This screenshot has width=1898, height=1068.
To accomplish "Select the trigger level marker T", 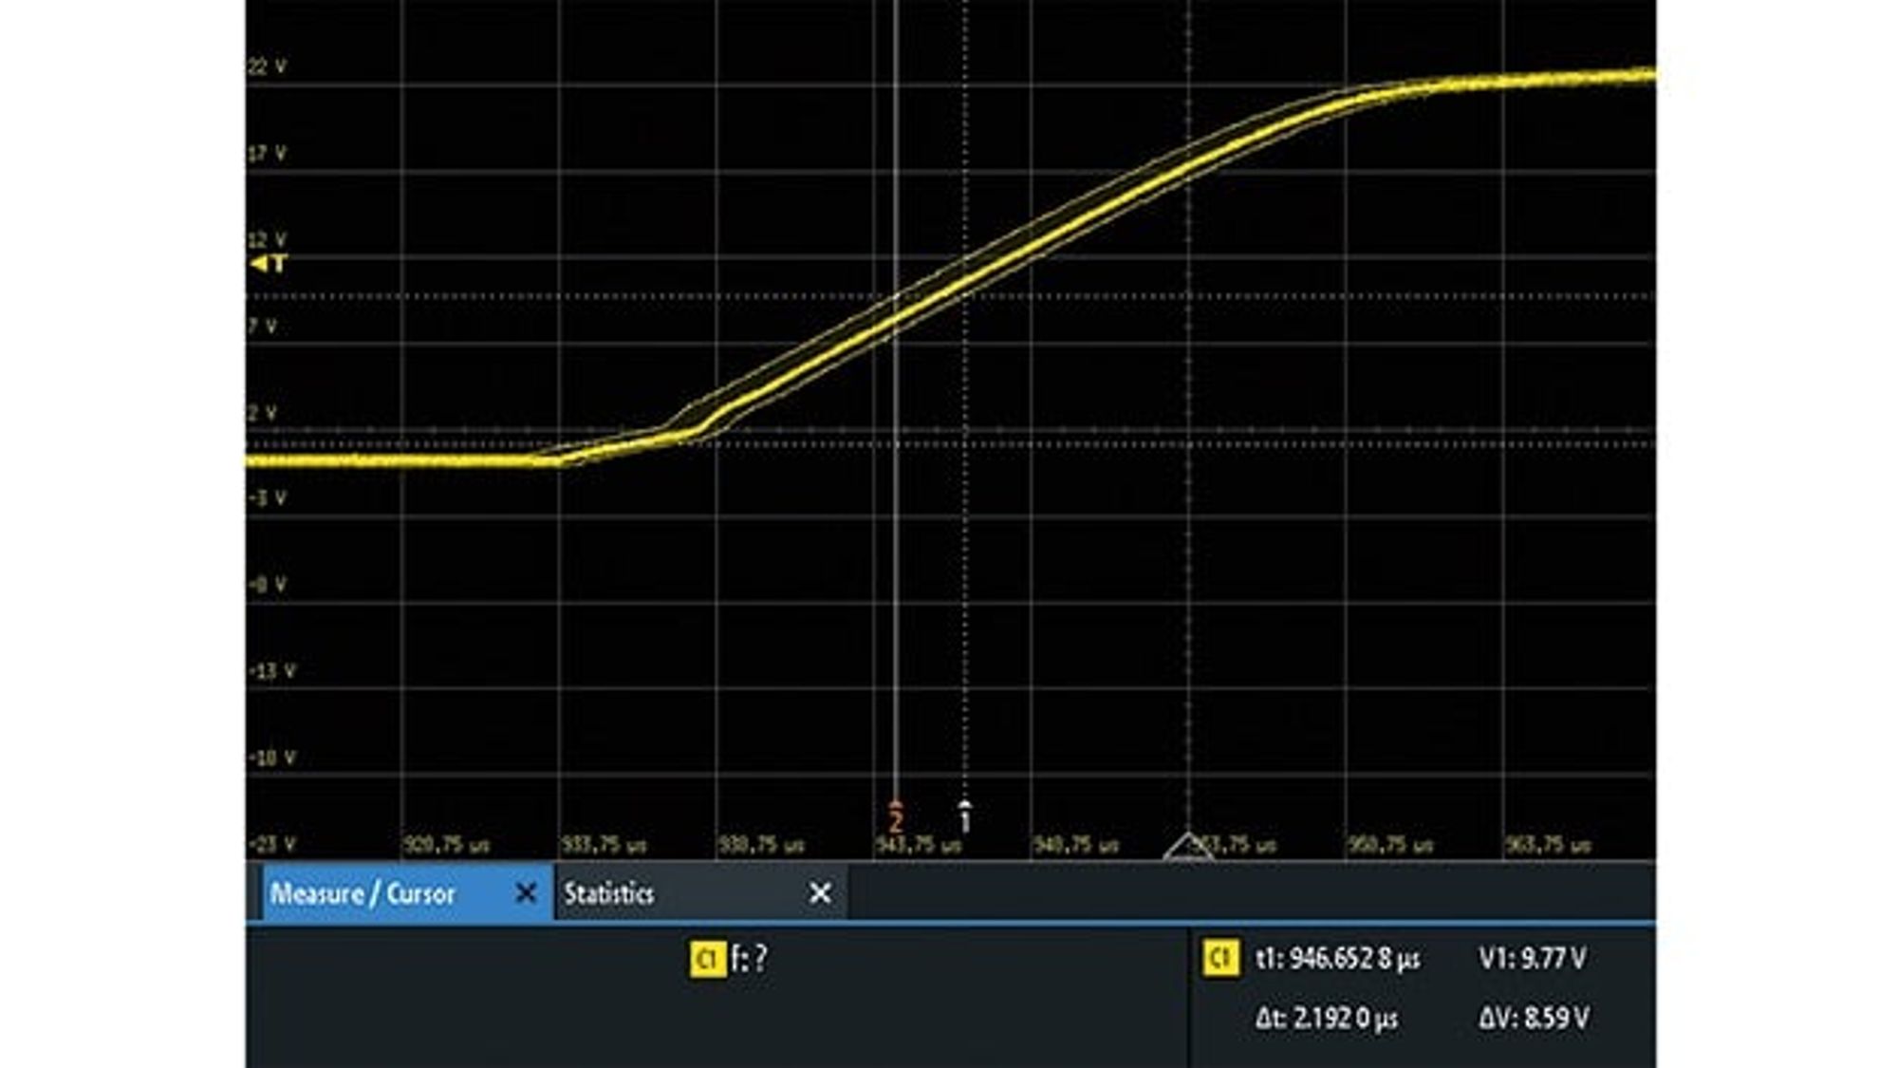I will click(270, 264).
